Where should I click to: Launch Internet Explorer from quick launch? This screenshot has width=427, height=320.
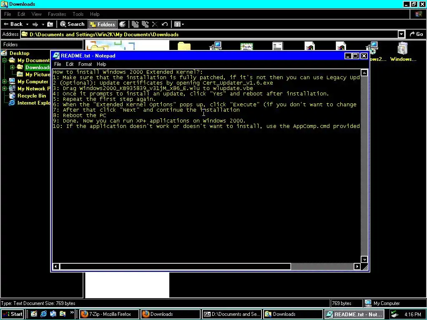[43, 314]
